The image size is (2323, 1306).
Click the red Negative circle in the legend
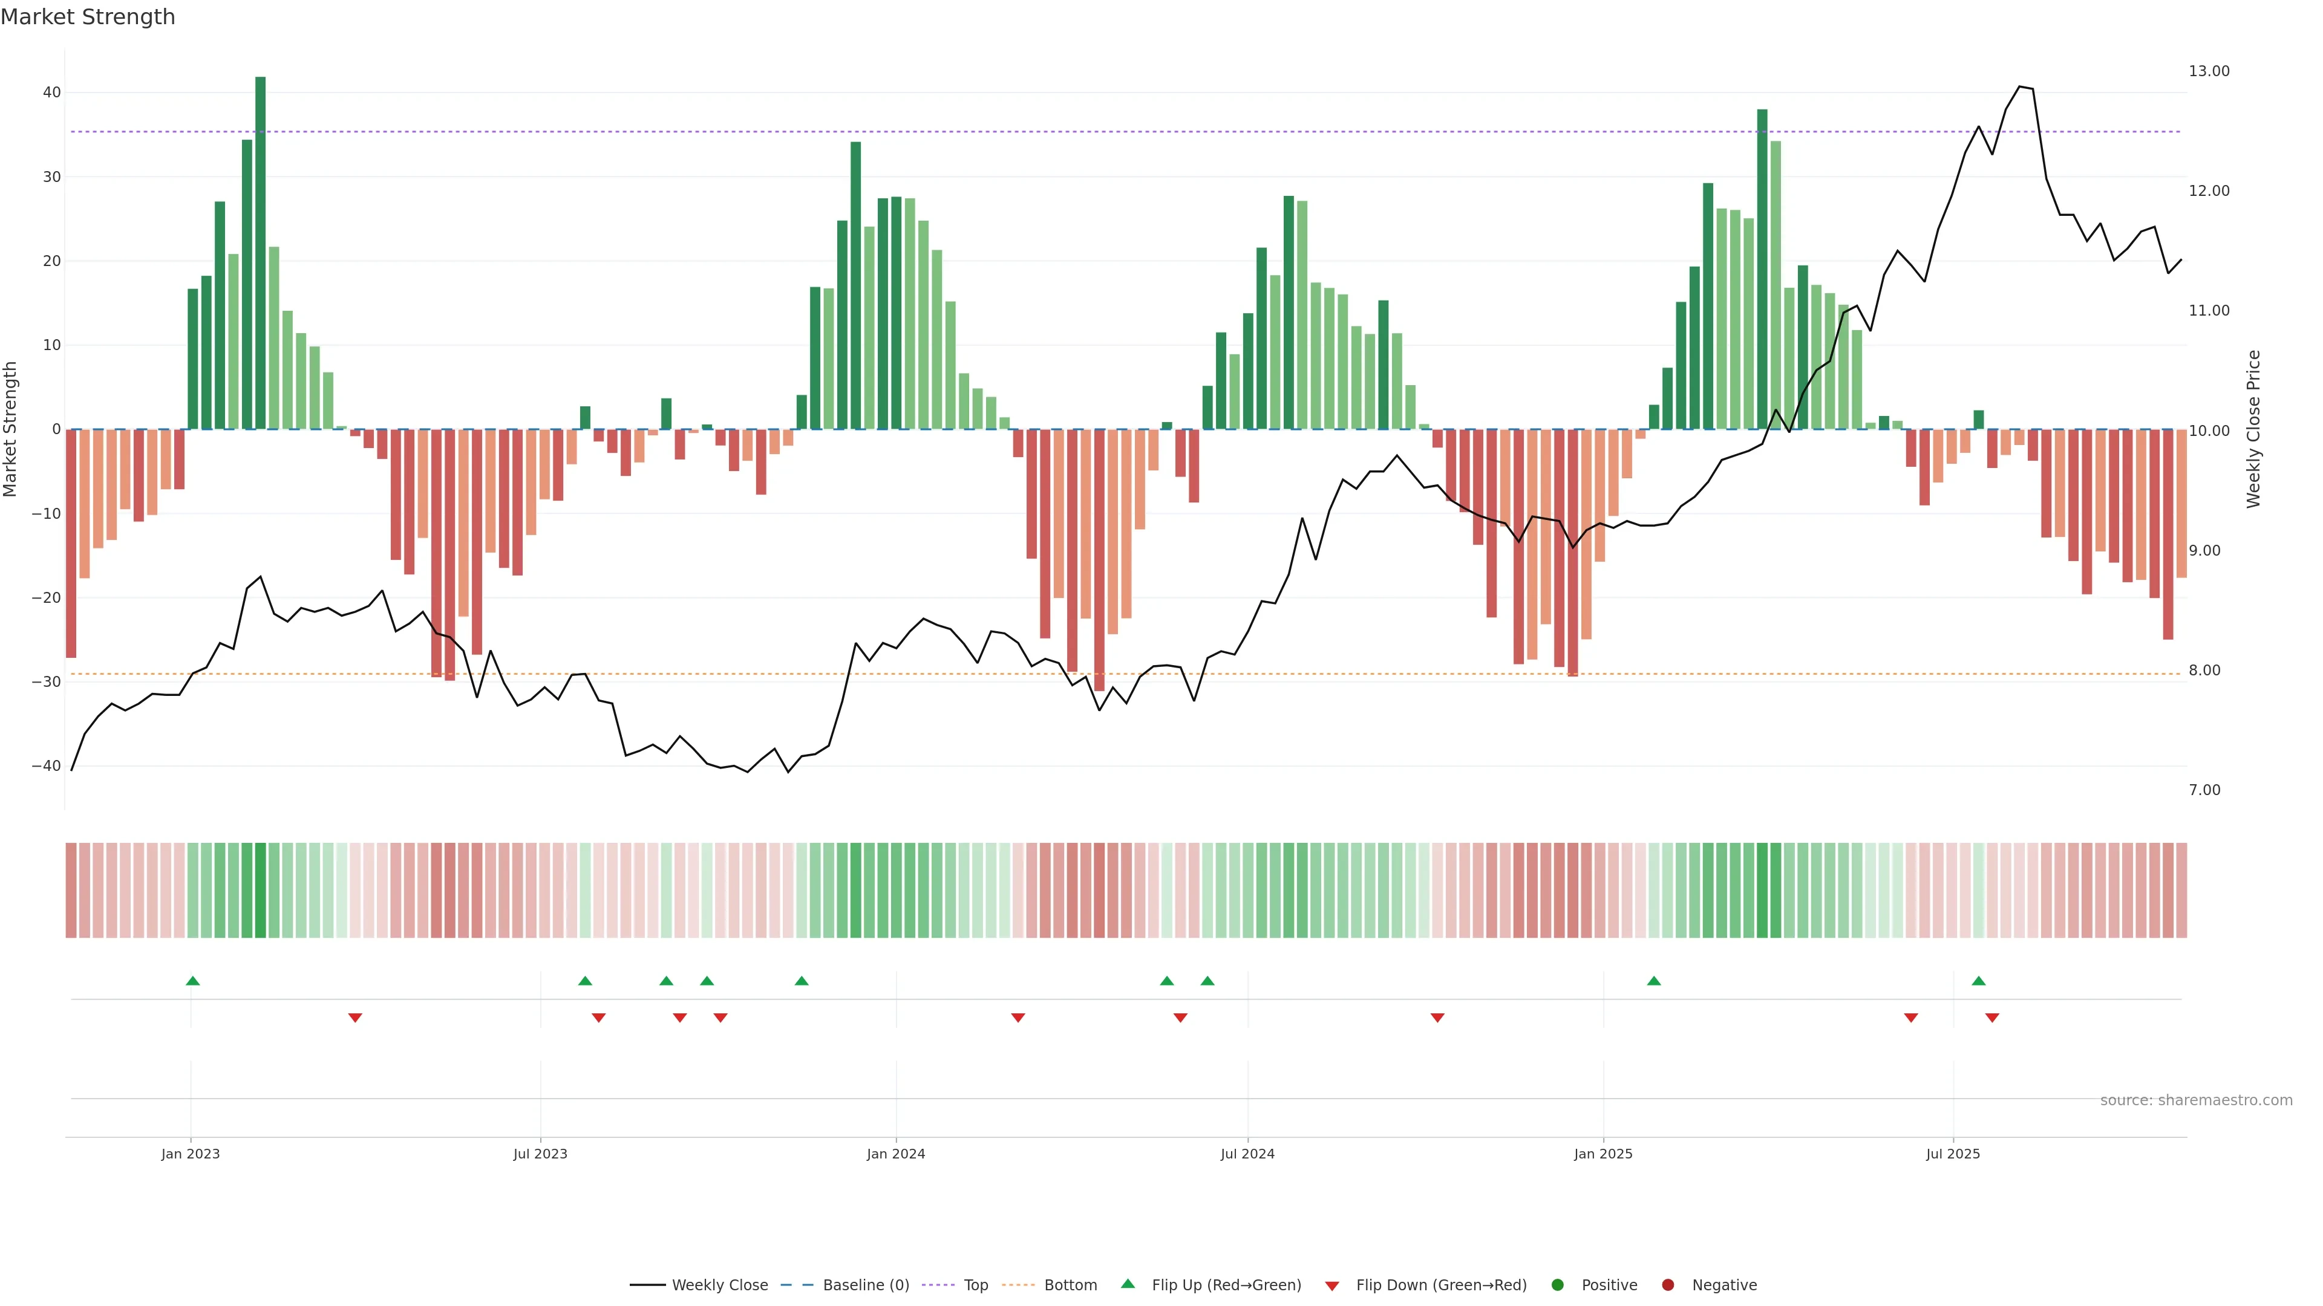pyautogui.click(x=1667, y=1285)
